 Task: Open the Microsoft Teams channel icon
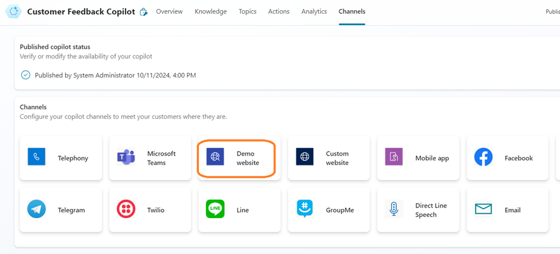[x=126, y=157]
